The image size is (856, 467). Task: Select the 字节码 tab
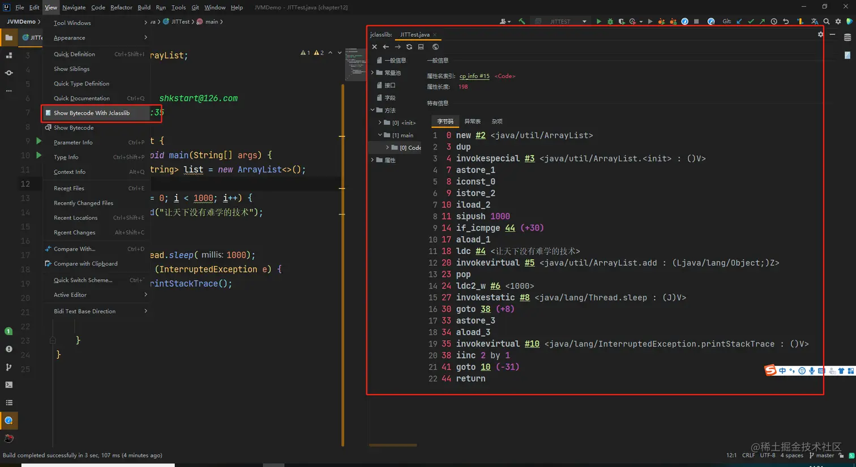click(445, 122)
